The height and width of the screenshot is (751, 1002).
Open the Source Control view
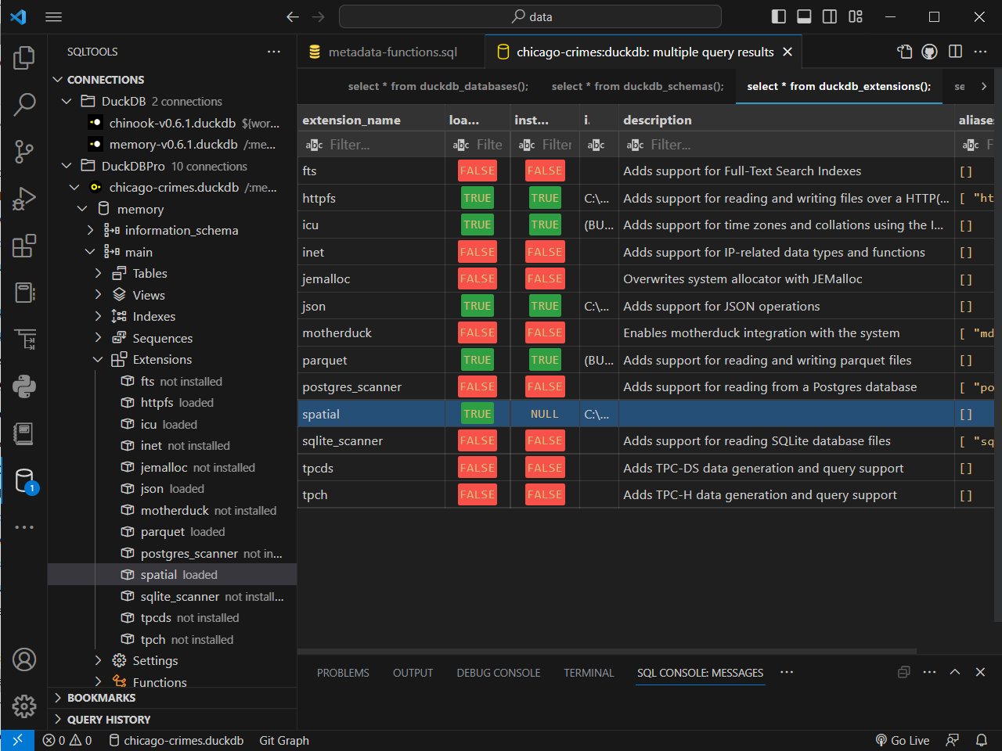[24, 151]
